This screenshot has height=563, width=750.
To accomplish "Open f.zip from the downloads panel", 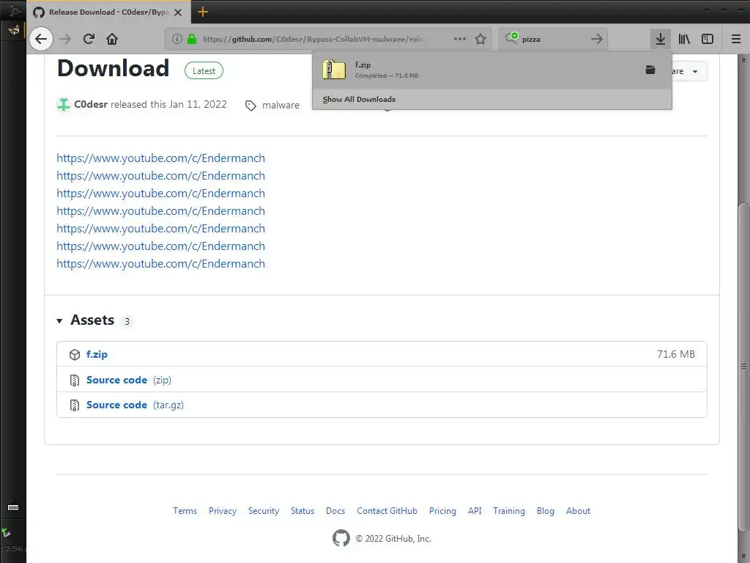I will tap(478, 70).
